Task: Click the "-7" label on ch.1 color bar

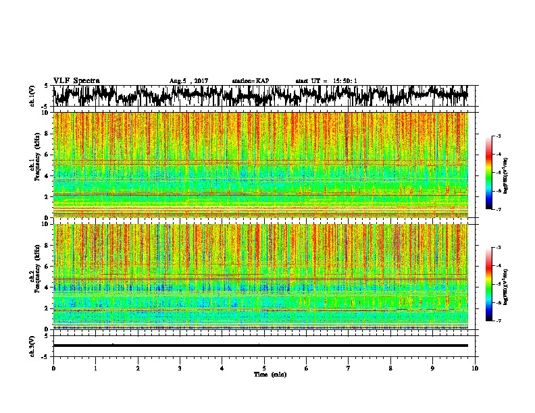Action: pos(499,209)
